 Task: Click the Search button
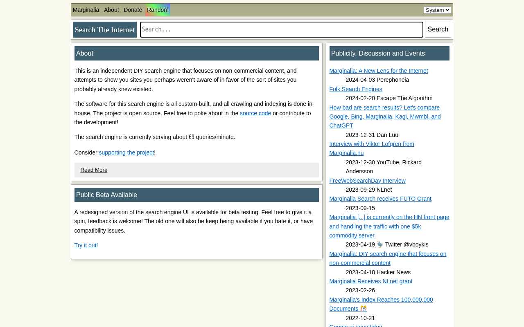pyautogui.click(x=438, y=29)
